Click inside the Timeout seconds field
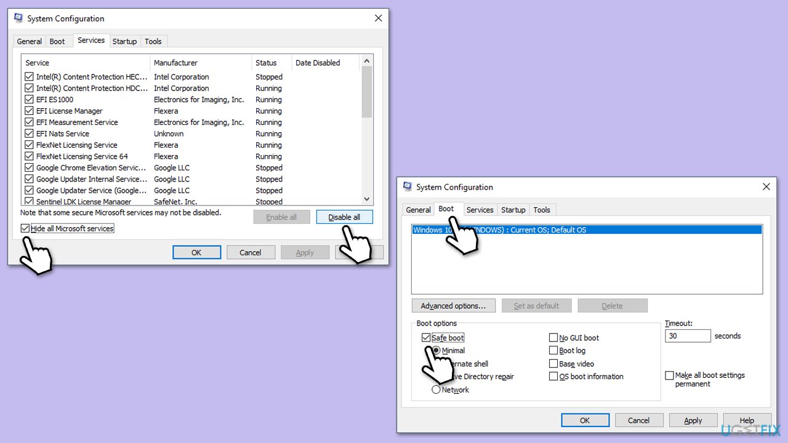This screenshot has height=443, width=788. [688, 336]
